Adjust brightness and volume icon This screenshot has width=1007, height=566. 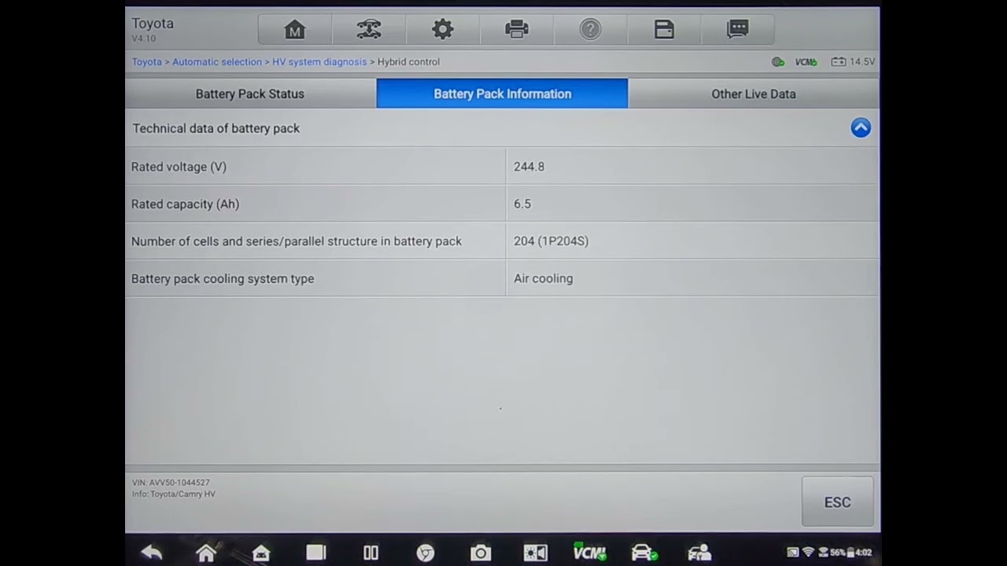[535, 553]
